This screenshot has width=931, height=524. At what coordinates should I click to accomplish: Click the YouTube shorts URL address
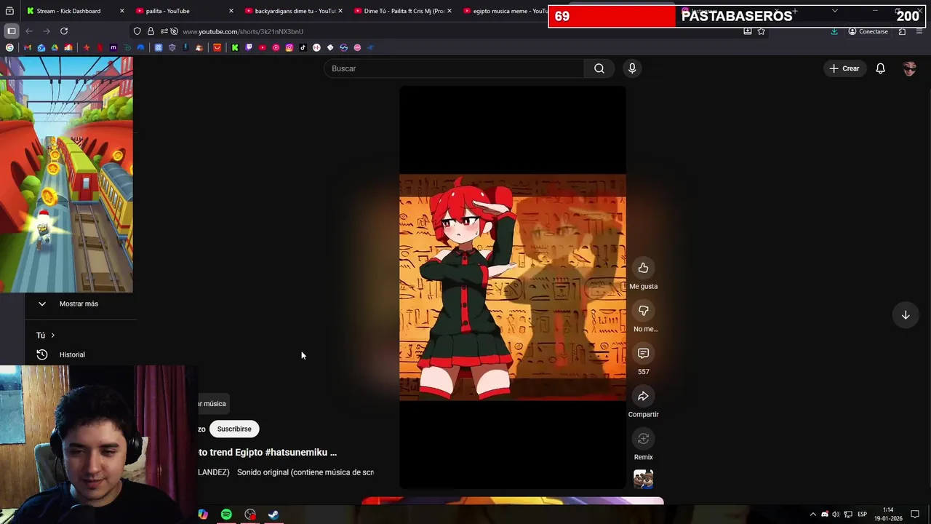coord(243,31)
